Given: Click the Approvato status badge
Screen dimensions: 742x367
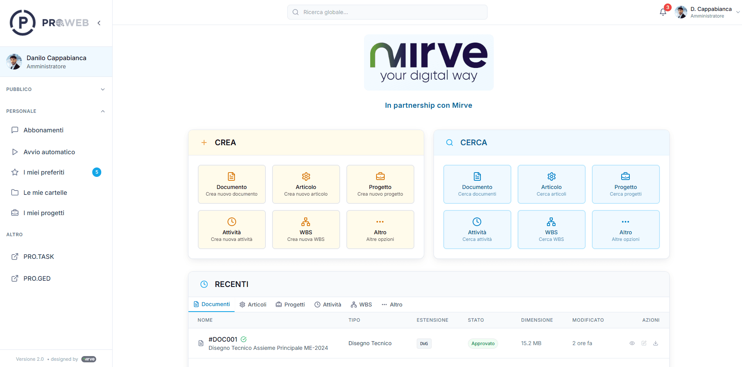Looking at the screenshot, I should (x=483, y=344).
